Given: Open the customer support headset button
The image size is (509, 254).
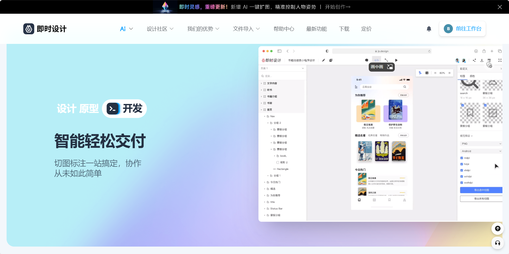Looking at the screenshot, I should (497, 243).
